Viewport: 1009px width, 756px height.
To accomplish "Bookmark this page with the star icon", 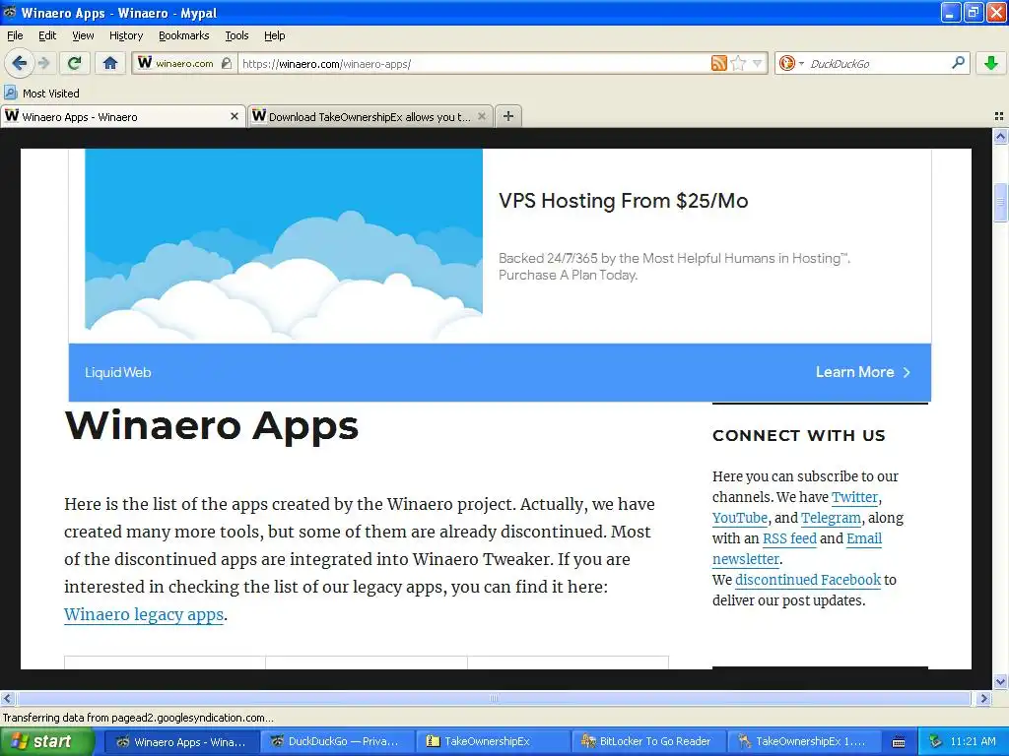I will coord(739,63).
